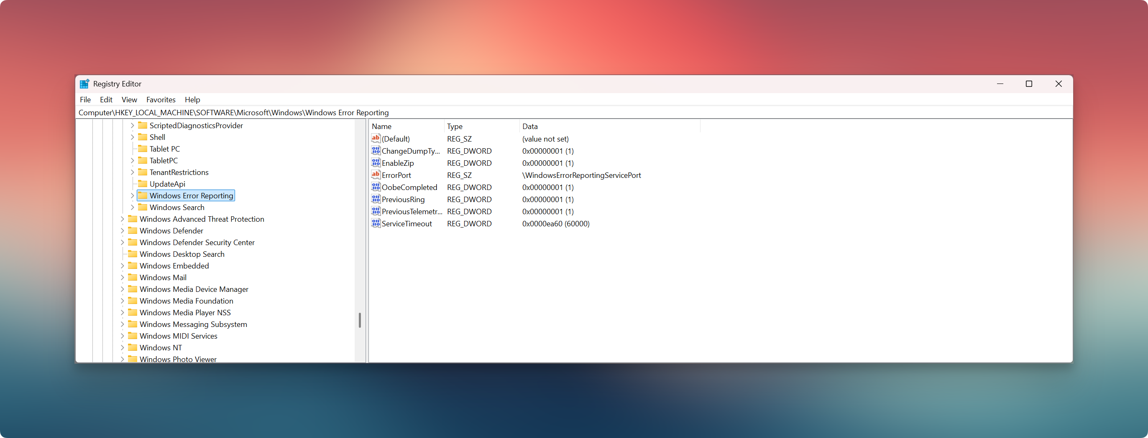Select the 0x0000ea60 (60000) data value

tap(556, 223)
